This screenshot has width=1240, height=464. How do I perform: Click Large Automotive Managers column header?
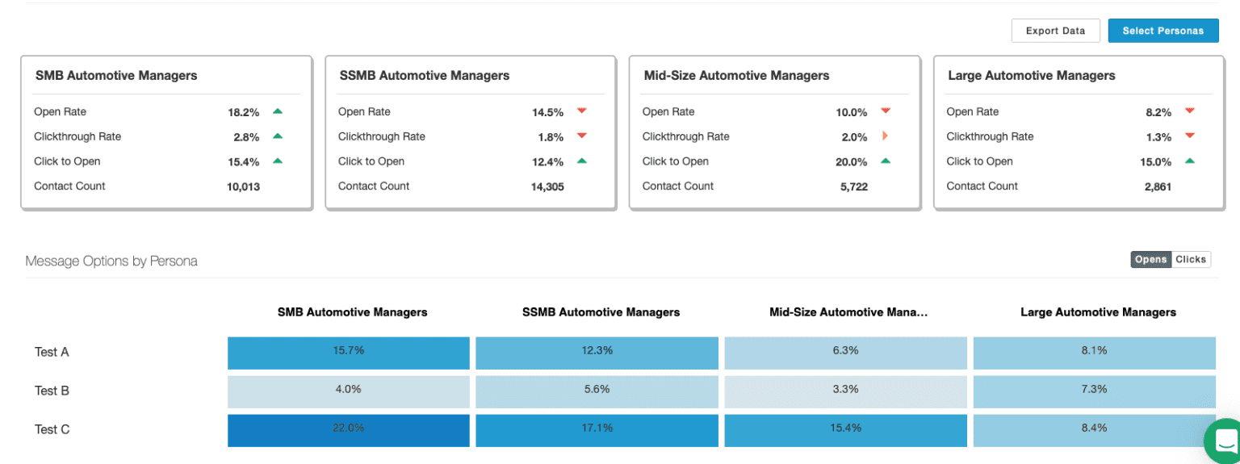[1098, 312]
